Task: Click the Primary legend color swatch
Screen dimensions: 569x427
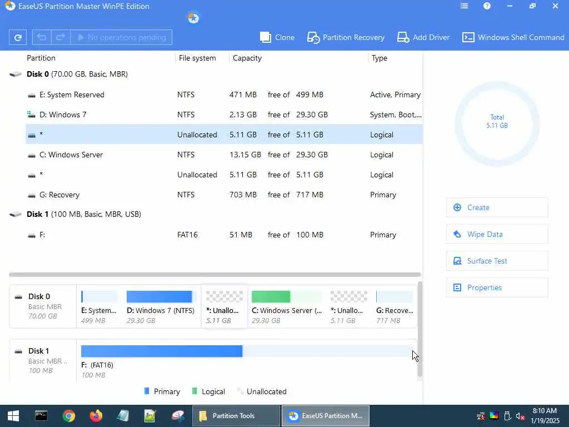Action: coord(147,391)
